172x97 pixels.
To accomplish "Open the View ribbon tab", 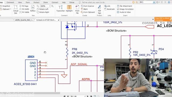I will pyautogui.click(x=20, y=2).
